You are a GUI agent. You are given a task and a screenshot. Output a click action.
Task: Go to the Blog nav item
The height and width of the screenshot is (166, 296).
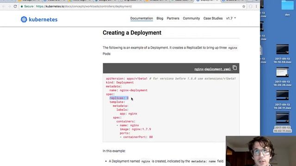pos(160,18)
